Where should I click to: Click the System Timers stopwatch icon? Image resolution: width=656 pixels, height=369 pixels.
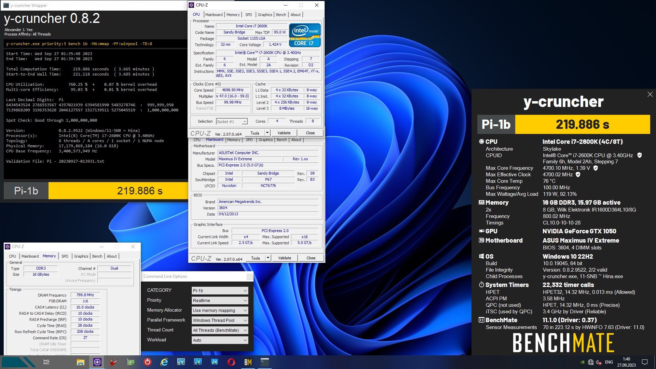point(481,285)
